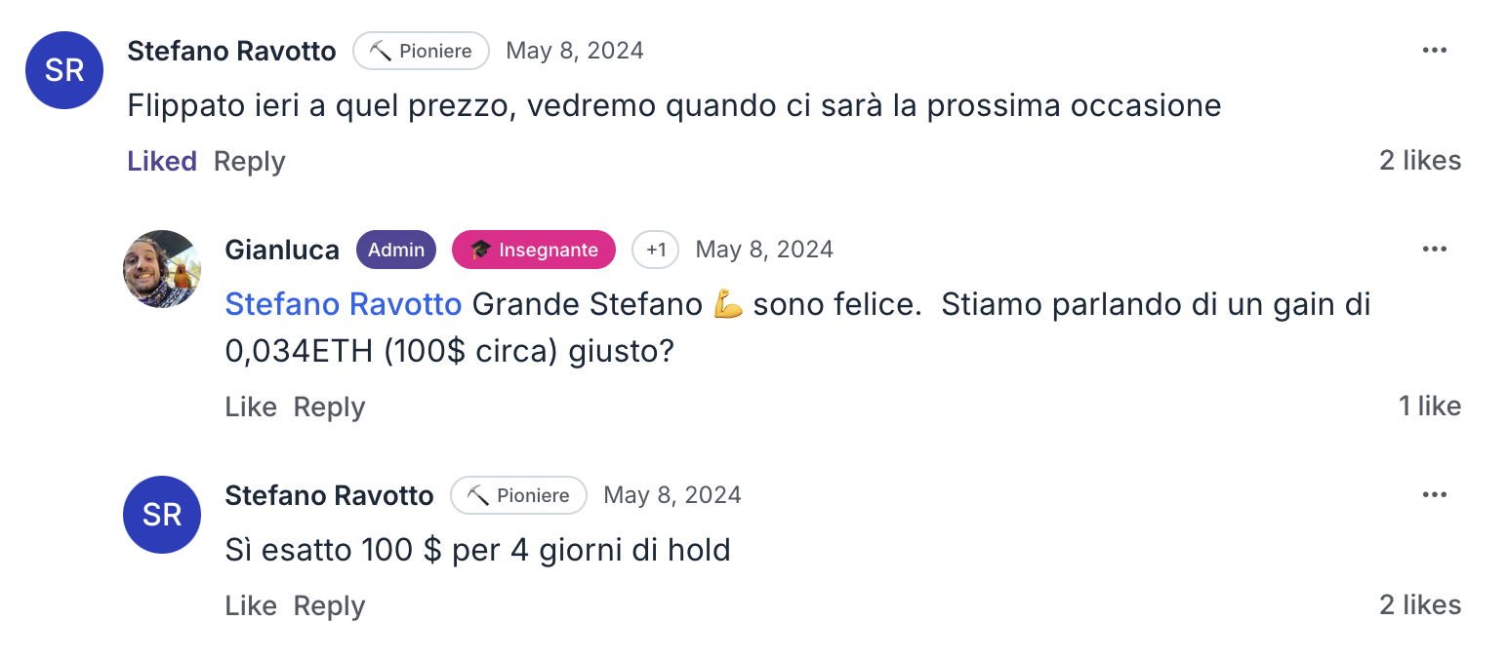View the 1 like on Gianluca's reply

tap(1429, 407)
